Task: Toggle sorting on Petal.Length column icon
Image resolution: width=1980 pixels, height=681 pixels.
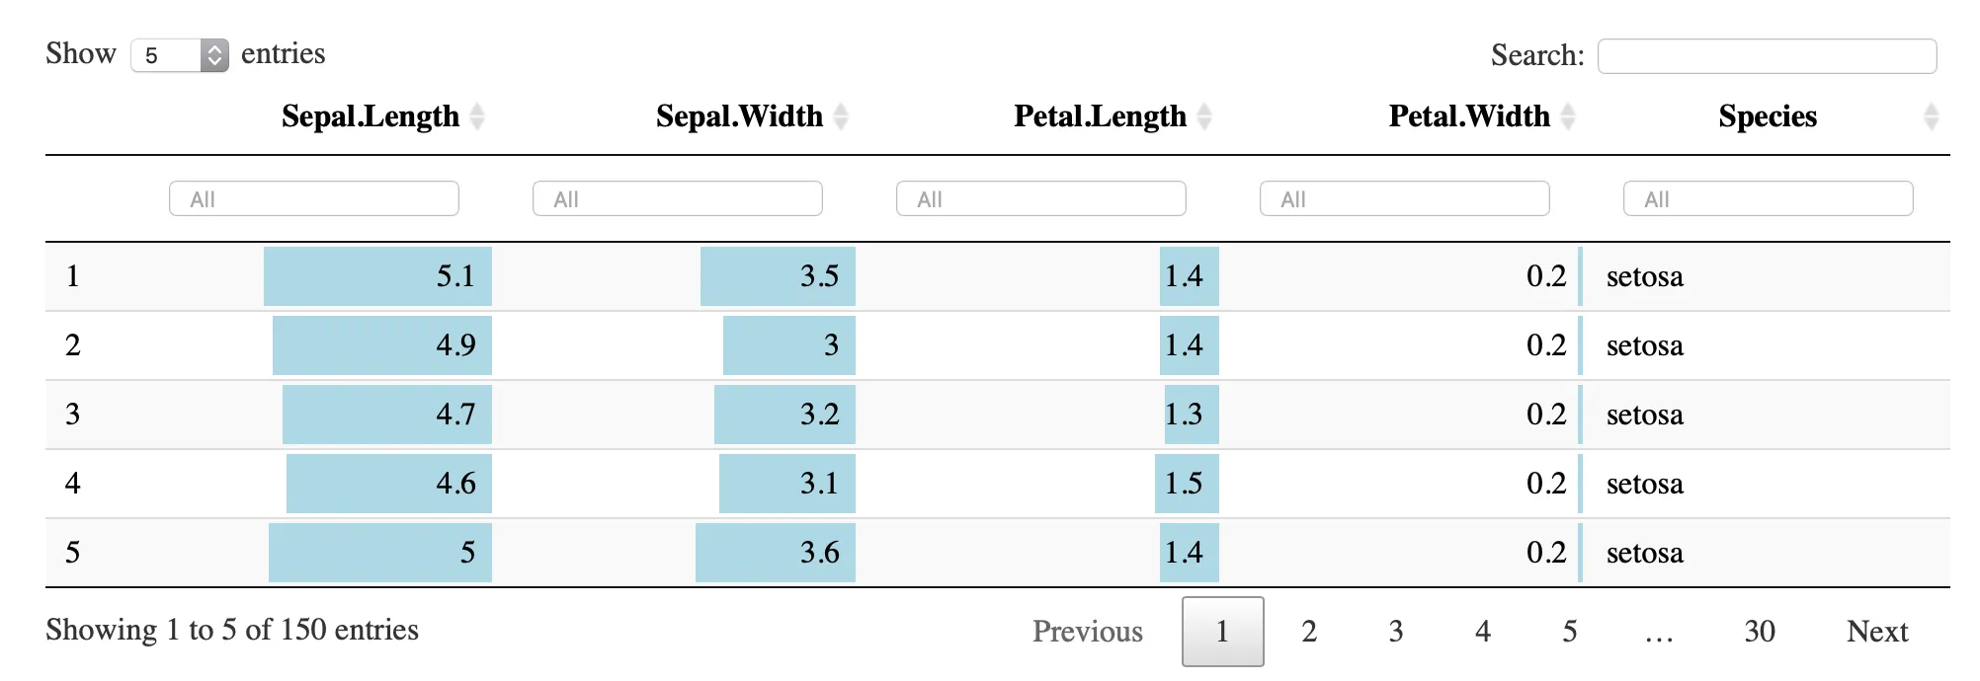Action: tap(1204, 116)
